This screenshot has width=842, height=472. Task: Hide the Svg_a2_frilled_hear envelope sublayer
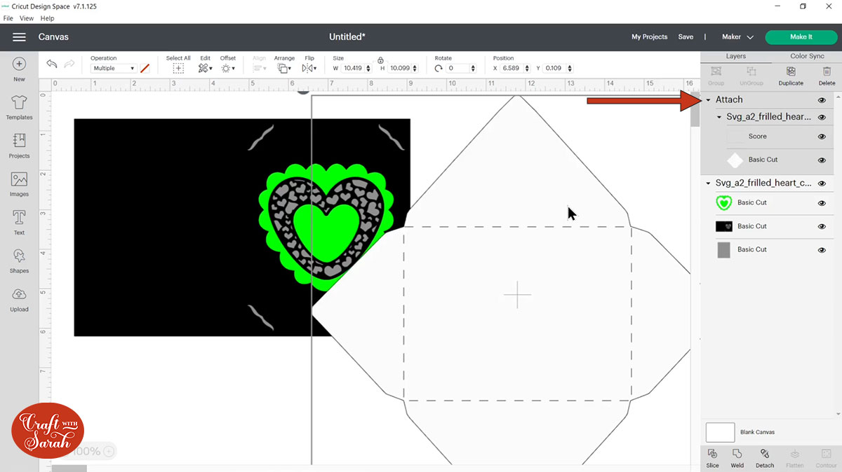click(x=822, y=118)
